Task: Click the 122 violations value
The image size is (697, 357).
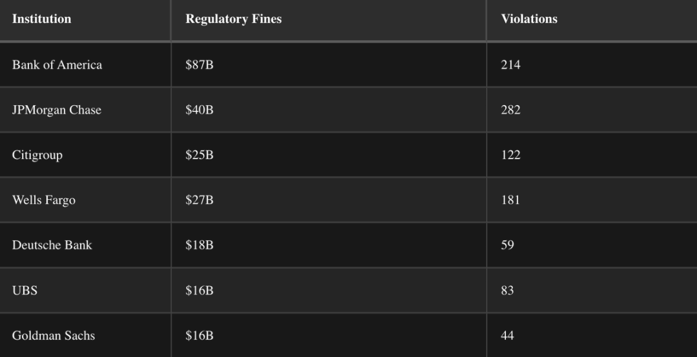Action: coord(510,155)
